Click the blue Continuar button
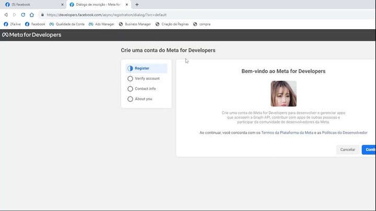 (x=369, y=150)
